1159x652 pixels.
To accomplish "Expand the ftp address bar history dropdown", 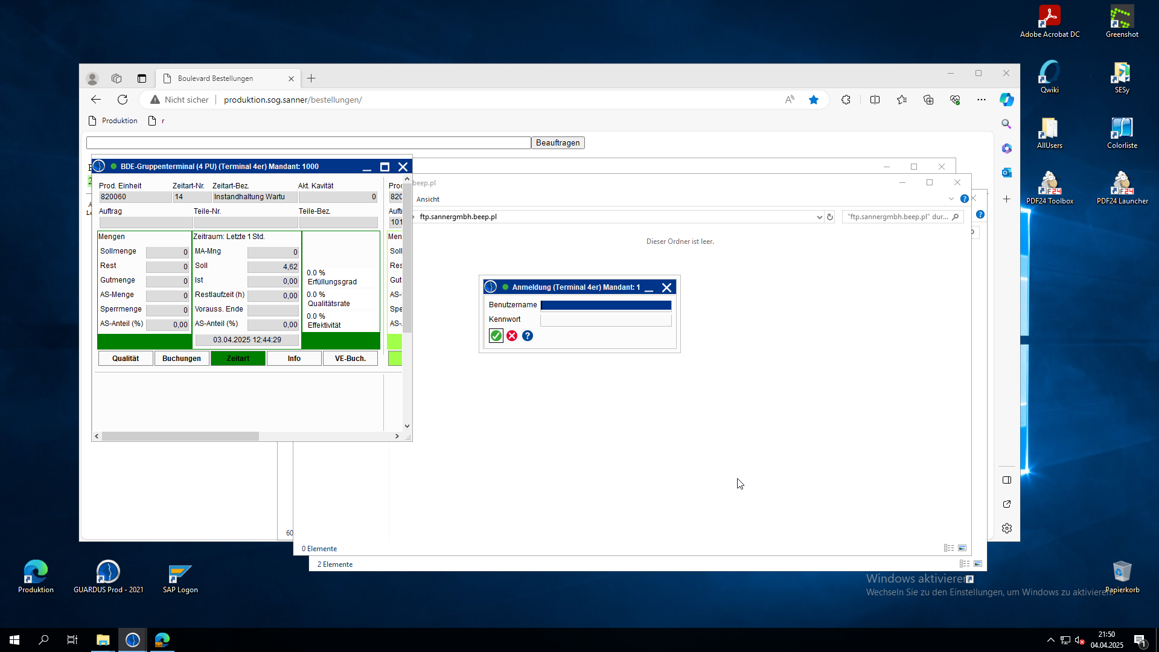I will click(819, 217).
